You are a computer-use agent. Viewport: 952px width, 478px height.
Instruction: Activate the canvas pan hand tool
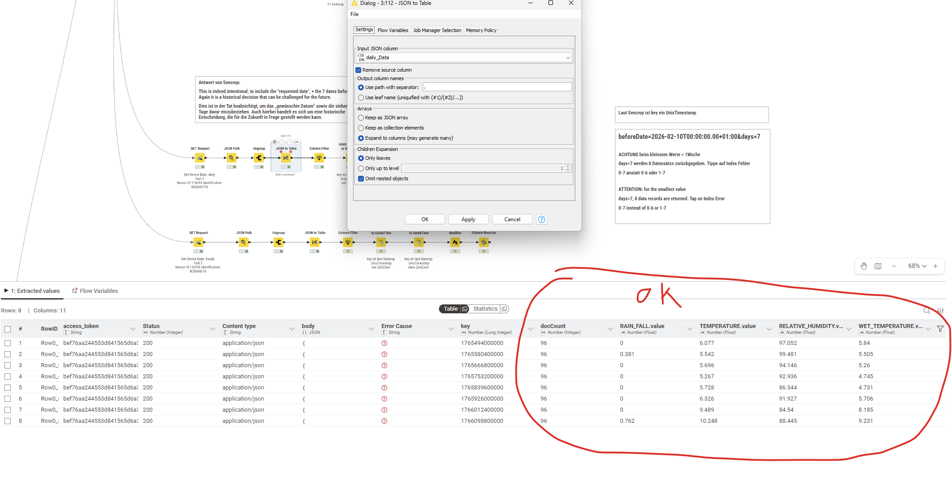(864, 266)
